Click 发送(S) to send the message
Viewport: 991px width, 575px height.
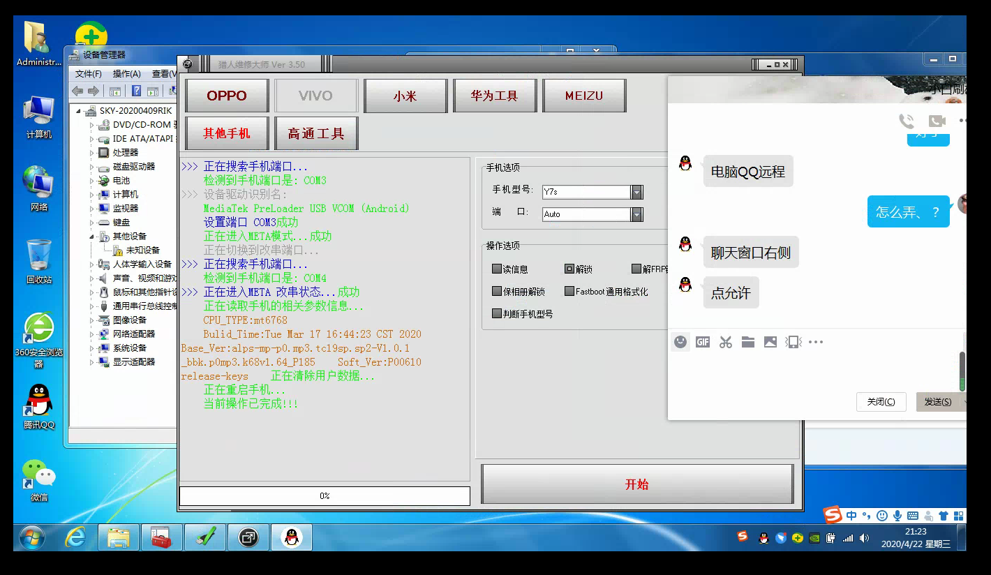(x=938, y=402)
